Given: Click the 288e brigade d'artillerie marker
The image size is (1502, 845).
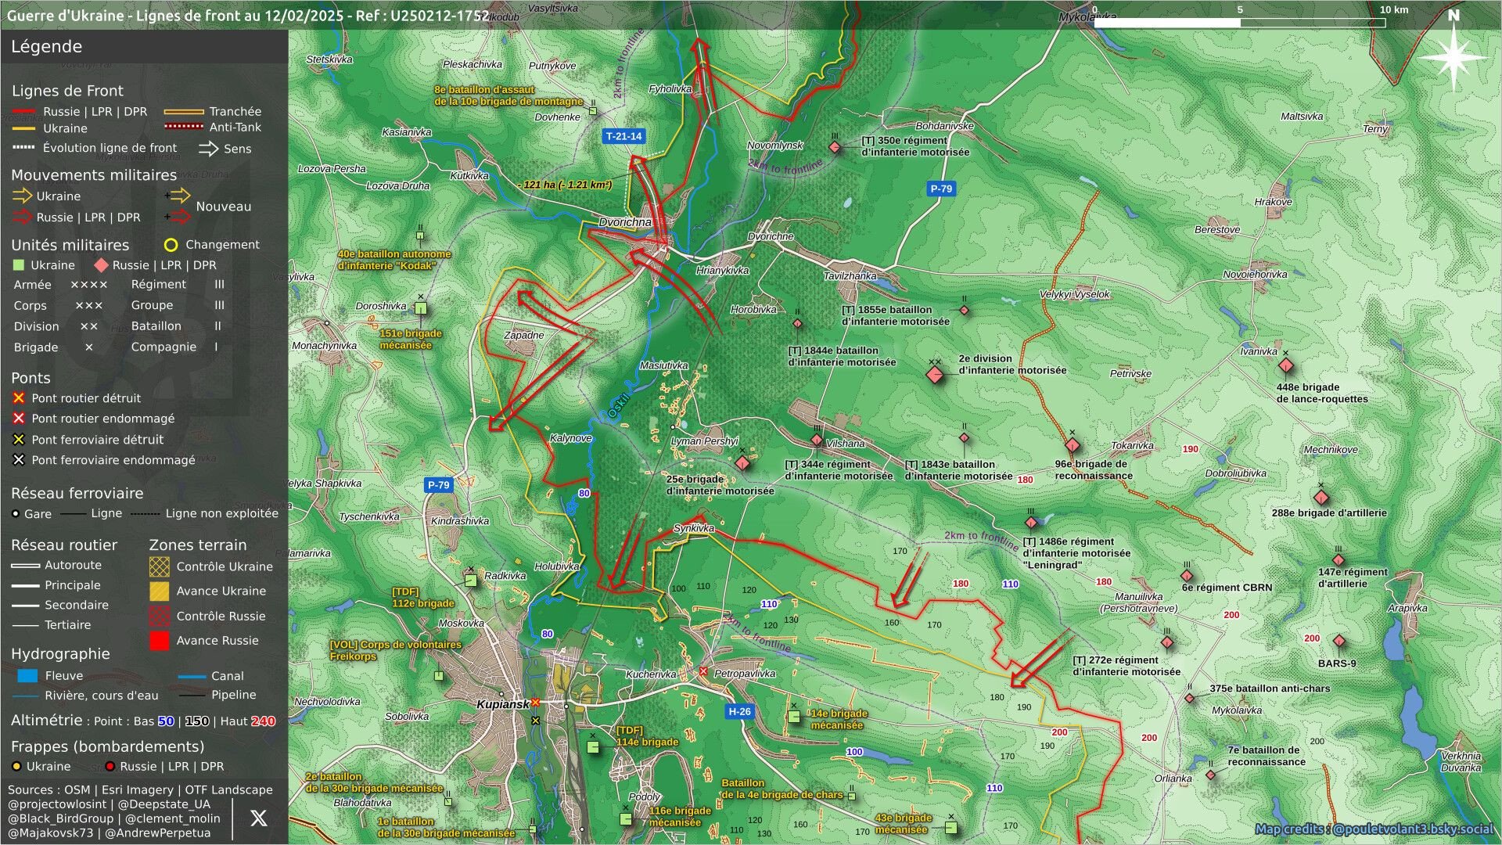Looking at the screenshot, I should [1321, 498].
